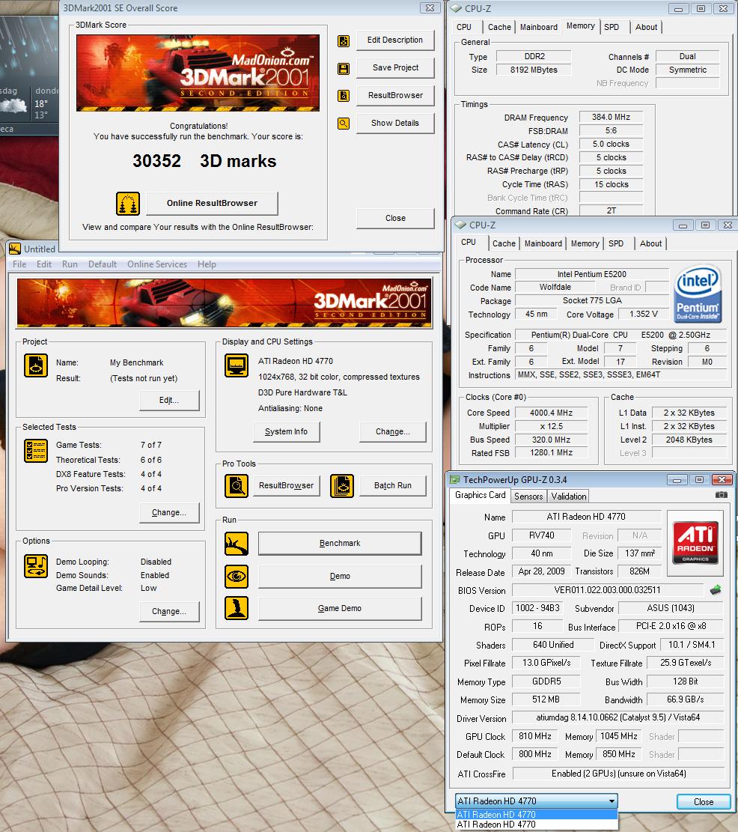Click the Core Speed value in CPU-Z

551,413
